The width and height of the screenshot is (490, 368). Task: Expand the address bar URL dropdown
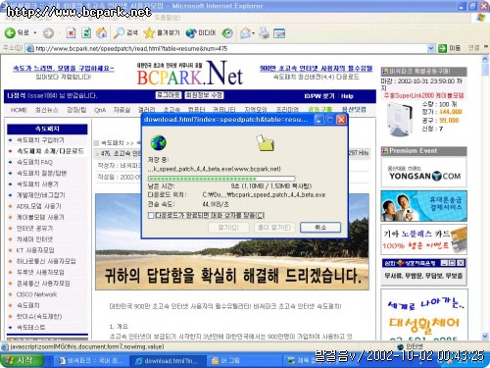coord(431,48)
